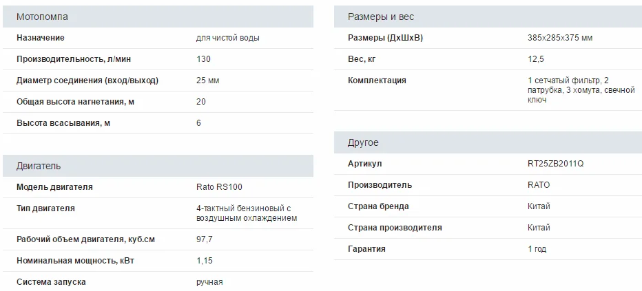Select the Комплектация row label
Image resolution: width=642 pixels, height=291 pixels.
[377, 80]
